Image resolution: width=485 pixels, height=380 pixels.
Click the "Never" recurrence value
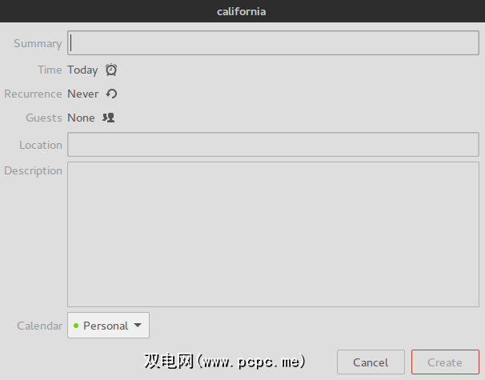[x=83, y=94]
